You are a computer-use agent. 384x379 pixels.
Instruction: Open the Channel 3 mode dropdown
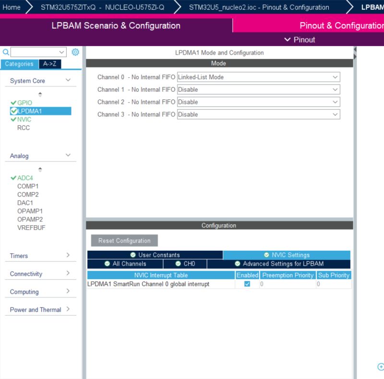pos(258,114)
